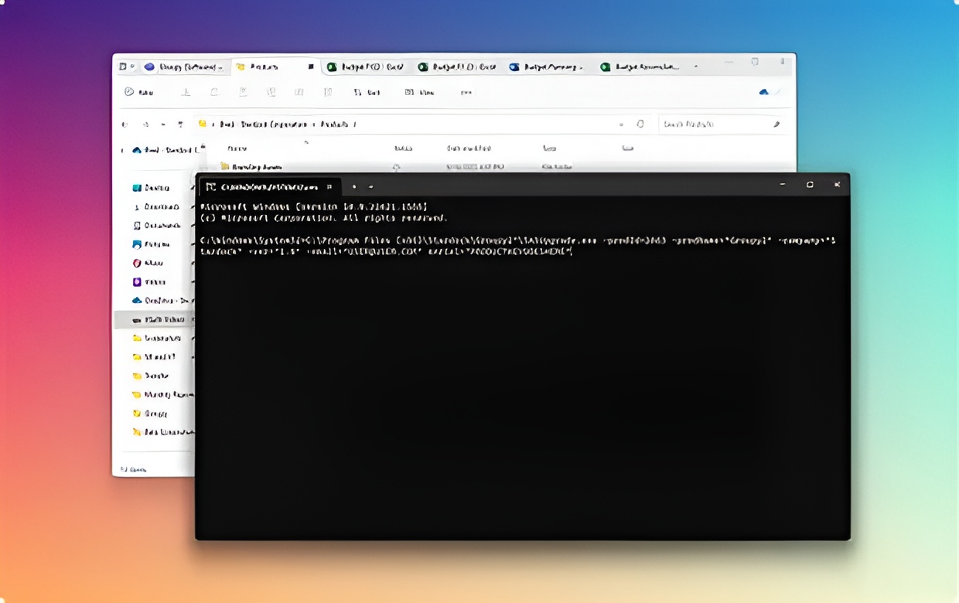
Task: Open the terminal's new tab dropdown arrow
Action: [370, 186]
